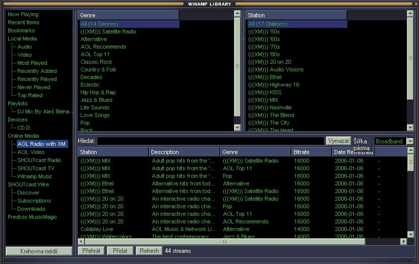The width and height of the screenshot is (419, 264).
Task: Select the AOL Recommends genre
Action: click(x=103, y=47)
